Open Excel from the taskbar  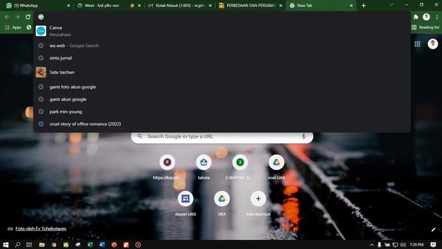coord(90,244)
